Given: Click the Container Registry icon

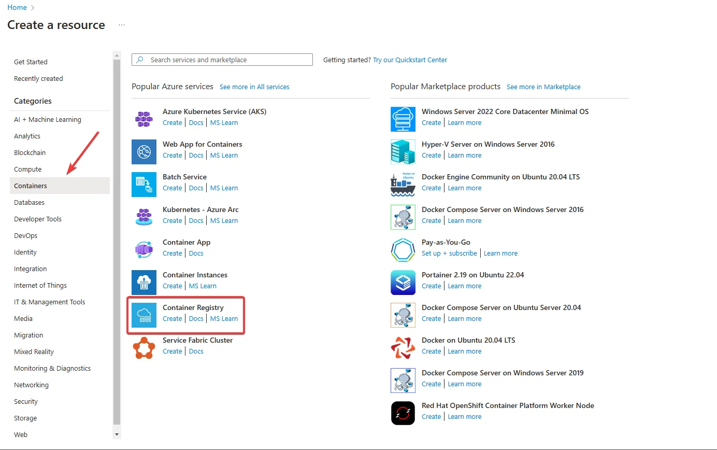Looking at the screenshot, I should tap(144, 315).
